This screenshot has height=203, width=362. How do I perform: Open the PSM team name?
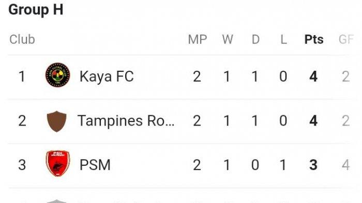pyautogui.click(x=95, y=165)
